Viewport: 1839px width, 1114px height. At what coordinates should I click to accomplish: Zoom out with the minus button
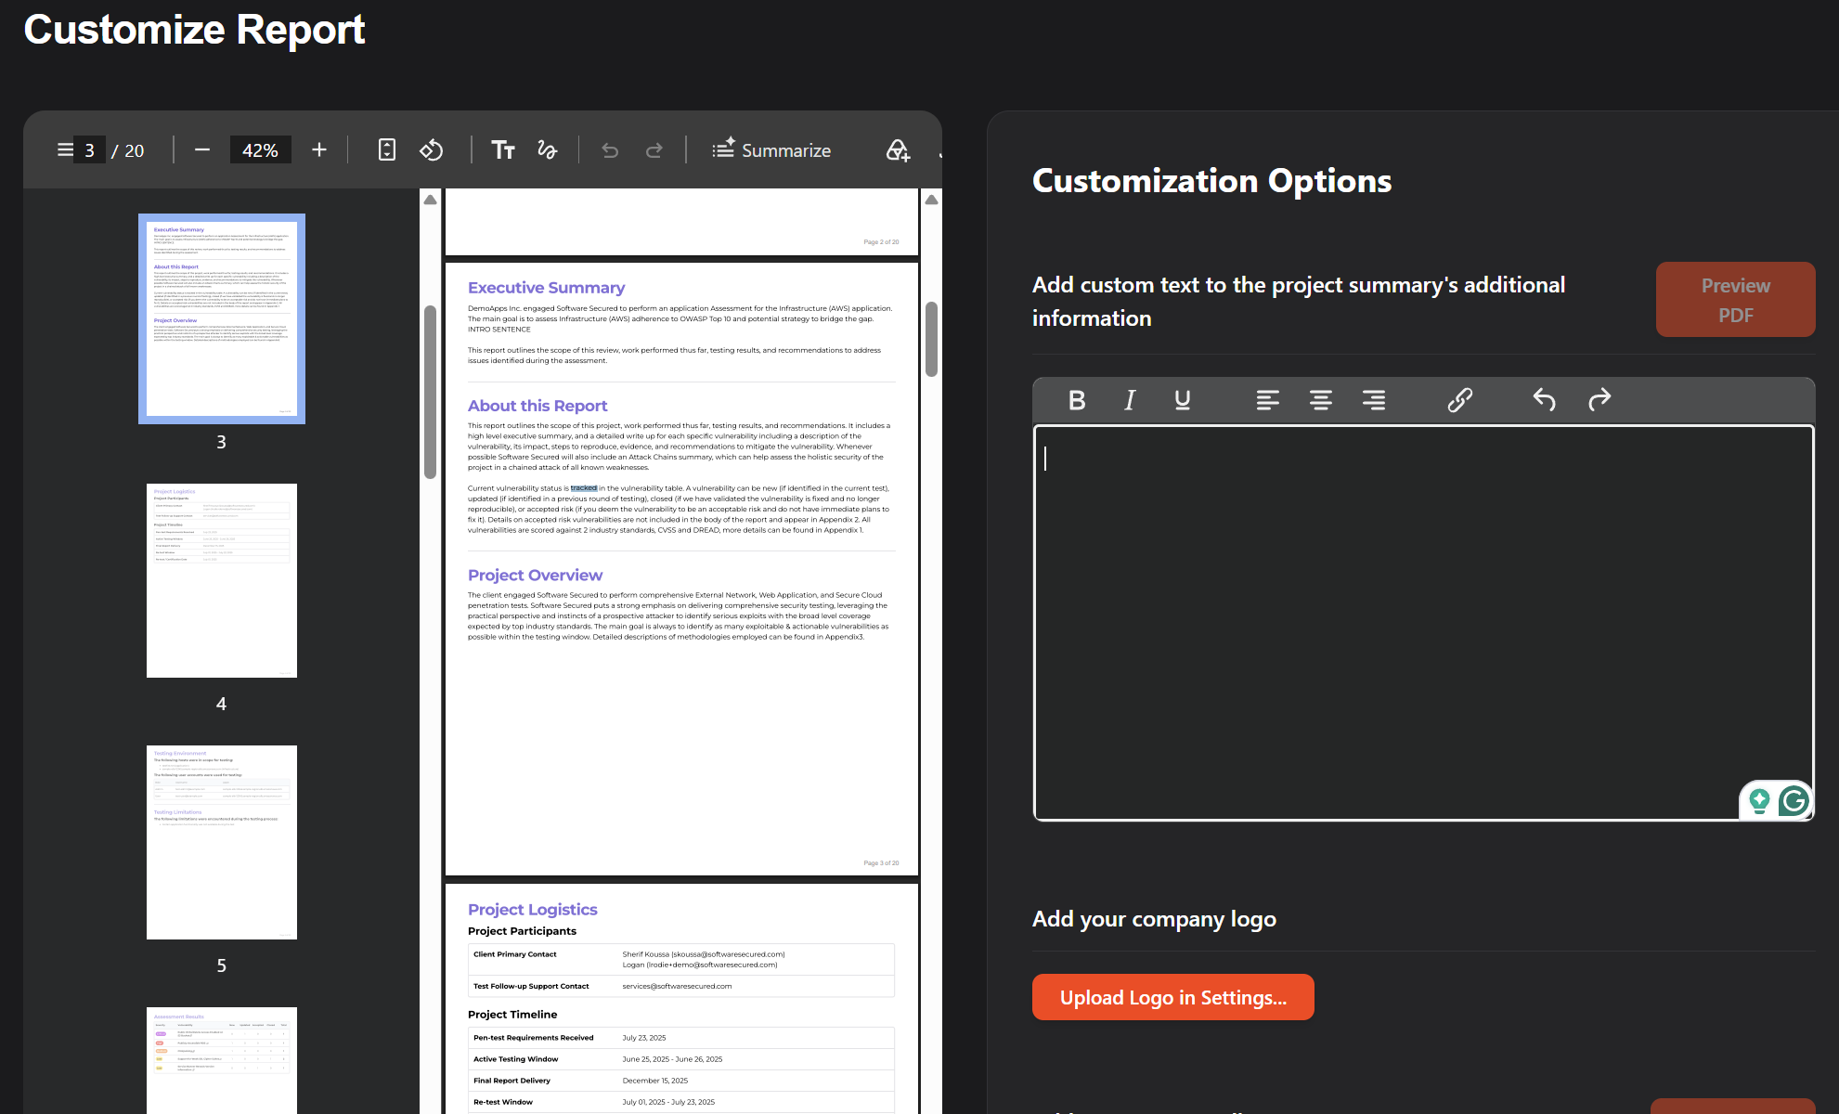pyautogui.click(x=202, y=149)
